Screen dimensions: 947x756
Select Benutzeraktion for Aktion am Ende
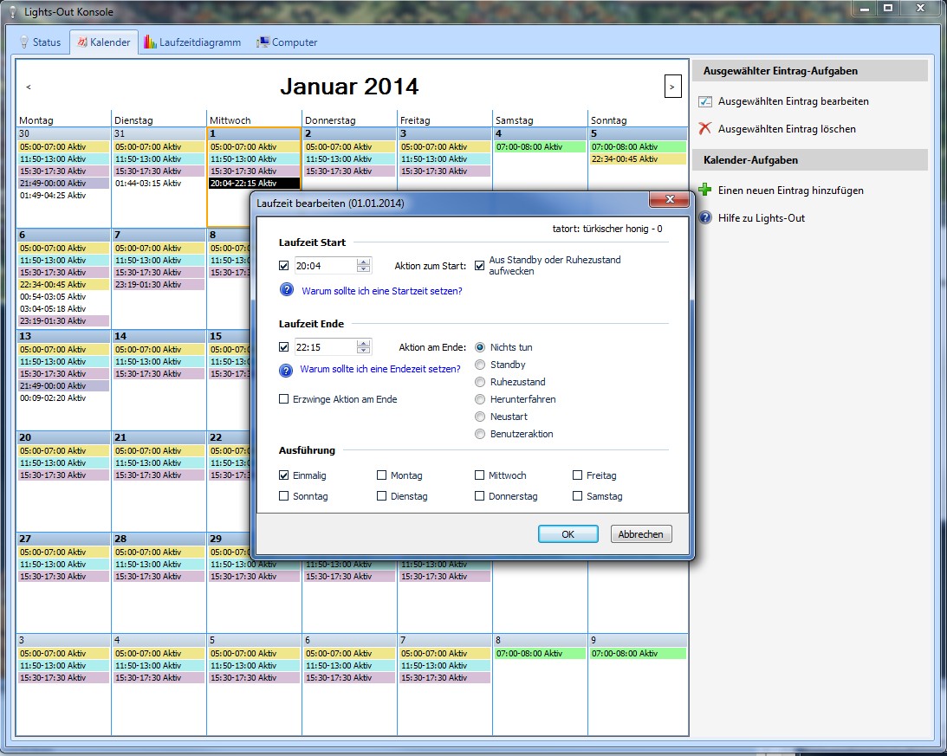click(x=480, y=434)
